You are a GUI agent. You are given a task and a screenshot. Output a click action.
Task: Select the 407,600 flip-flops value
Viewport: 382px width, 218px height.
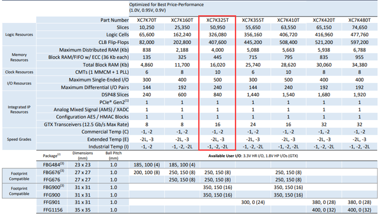[x=217, y=42]
